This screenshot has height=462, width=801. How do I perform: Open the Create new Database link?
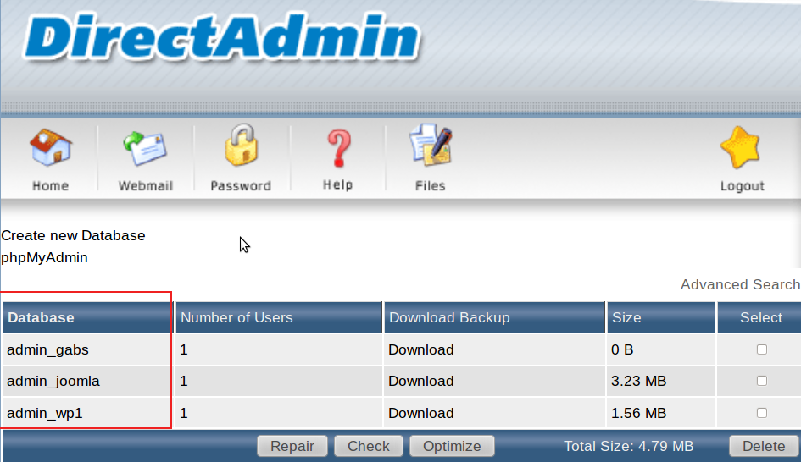pos(73,235)
